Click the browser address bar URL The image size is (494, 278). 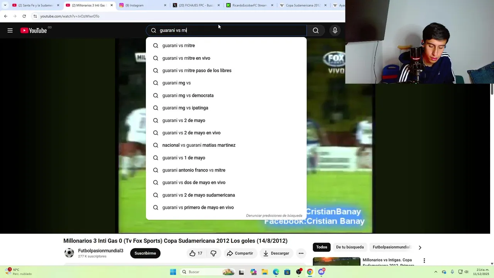tap(70, 16)
